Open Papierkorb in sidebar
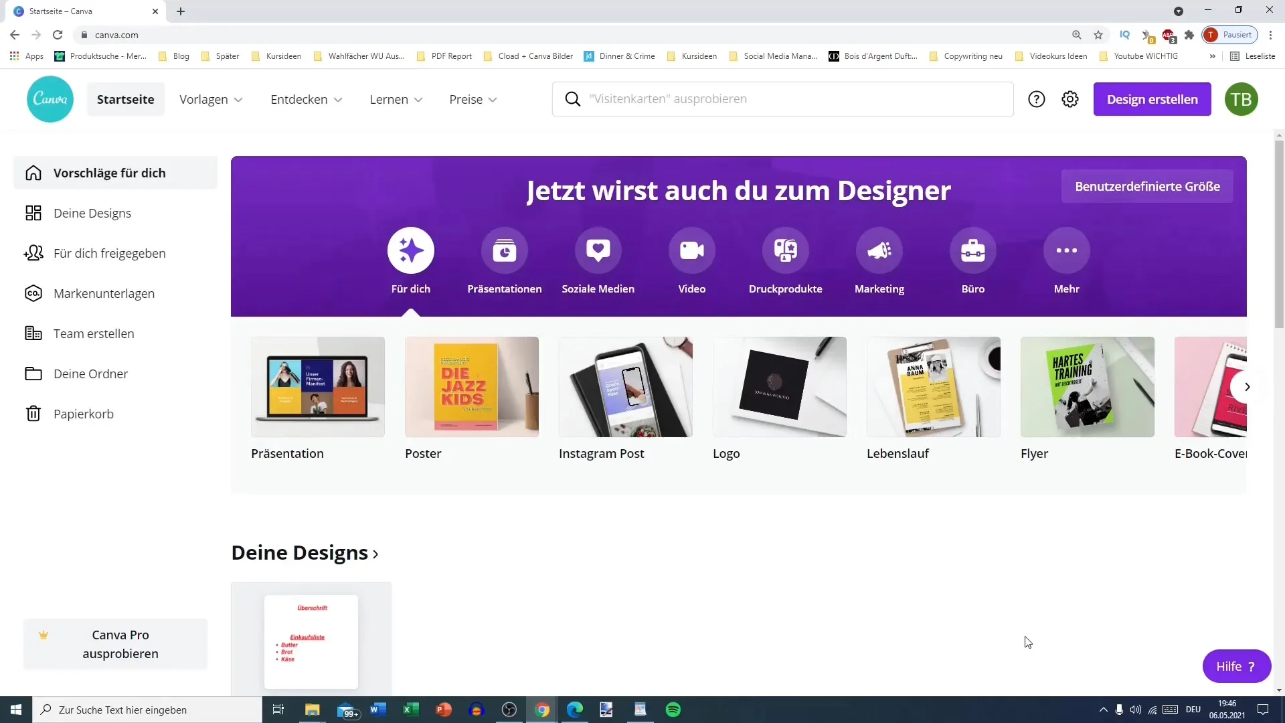The width and height of the screenshot is (1285, 723). 115,414
